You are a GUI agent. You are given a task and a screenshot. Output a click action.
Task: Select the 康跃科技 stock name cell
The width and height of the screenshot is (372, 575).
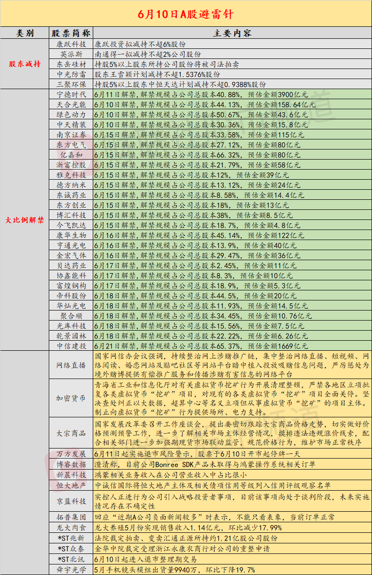[x=71, y=44]
